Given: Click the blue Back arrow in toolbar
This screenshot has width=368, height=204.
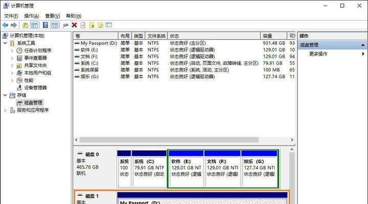Looking at the screenshot, I should click(5, 25).
